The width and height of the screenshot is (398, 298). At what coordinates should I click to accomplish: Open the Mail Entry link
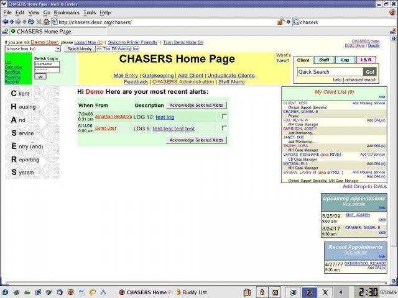click(126, 76)
